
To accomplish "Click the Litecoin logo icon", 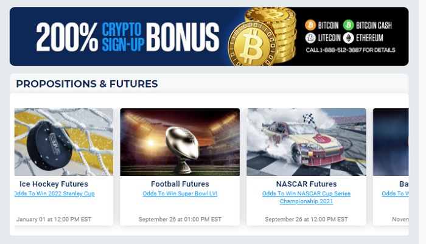I will point(310,38).
